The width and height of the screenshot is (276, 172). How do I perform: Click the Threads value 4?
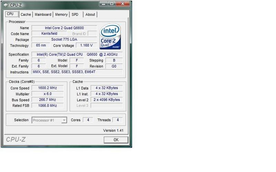click(118, 120)
